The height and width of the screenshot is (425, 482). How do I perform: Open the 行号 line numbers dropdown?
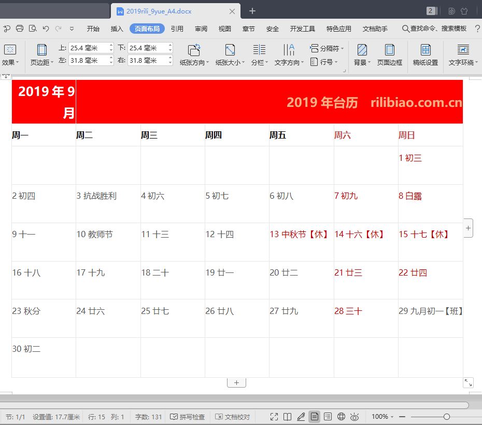pos(324,62)
